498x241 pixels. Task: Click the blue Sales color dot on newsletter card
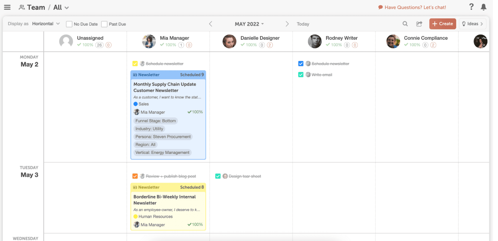click(136, 104)
